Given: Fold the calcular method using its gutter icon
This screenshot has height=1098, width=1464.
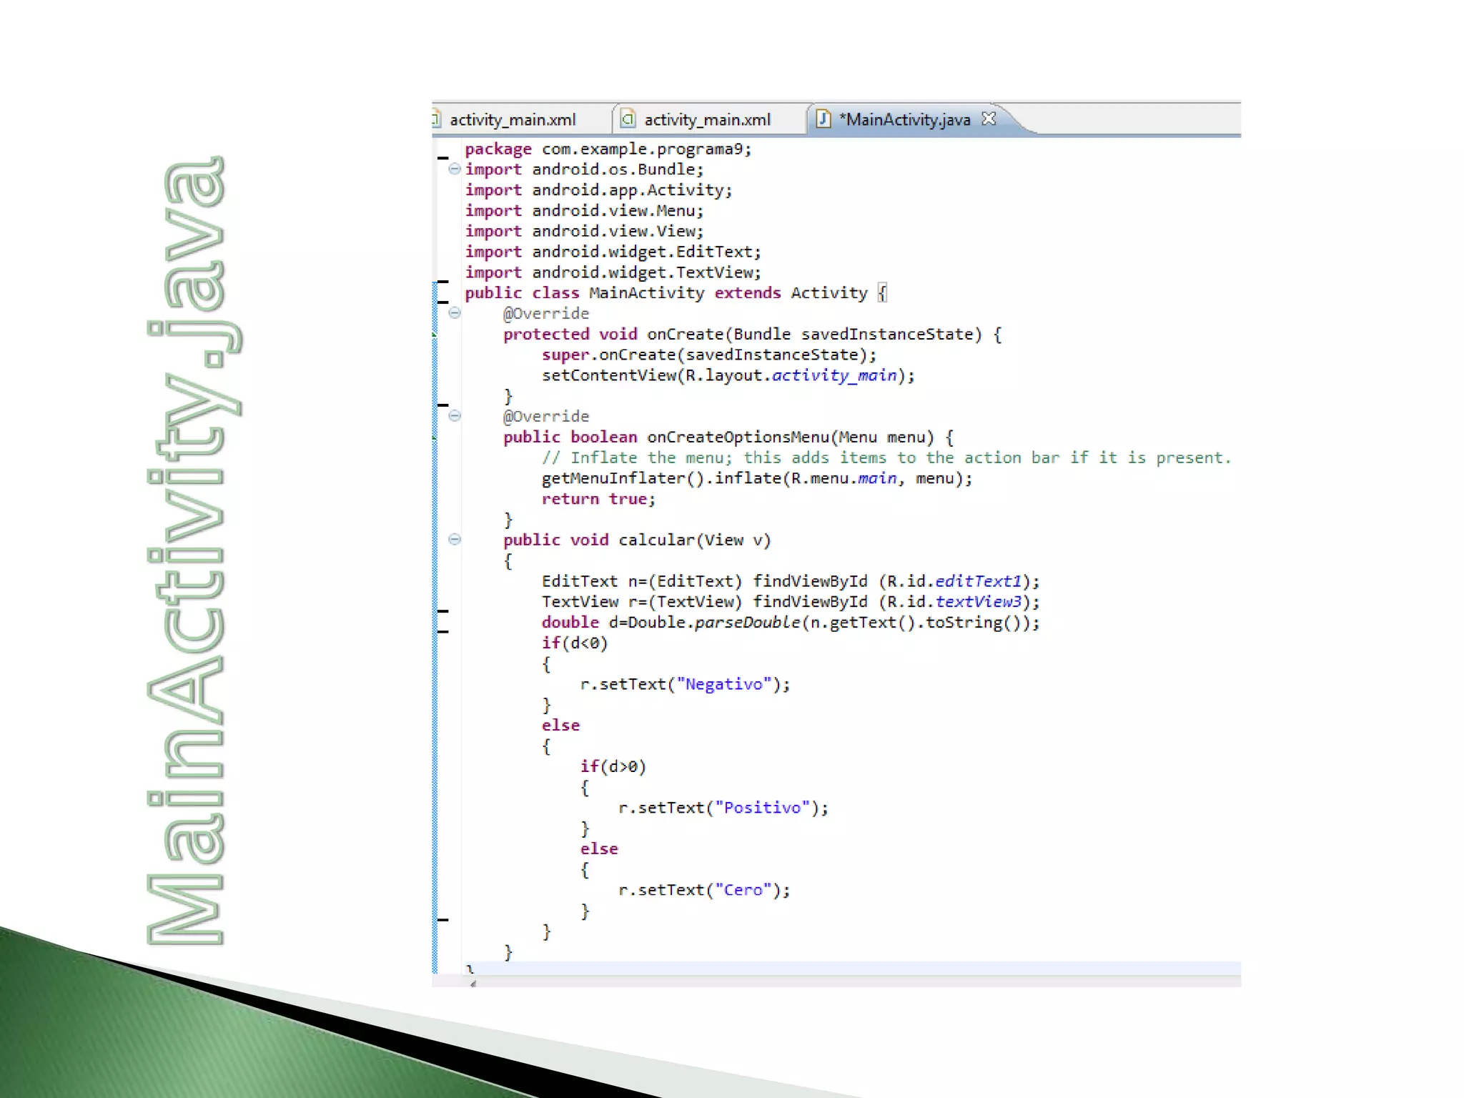Looking at the screenshot, I should 454,540.
